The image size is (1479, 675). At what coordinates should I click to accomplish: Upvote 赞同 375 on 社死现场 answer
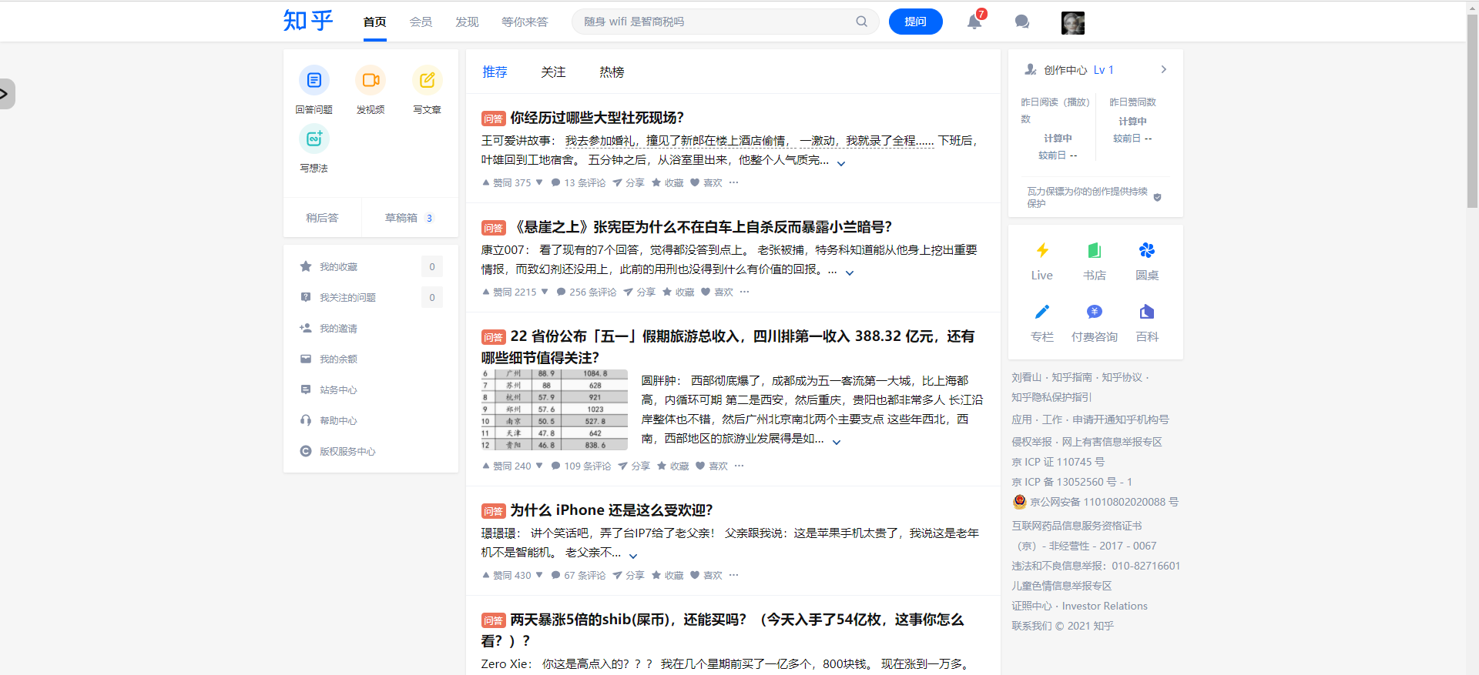point(506,183)
